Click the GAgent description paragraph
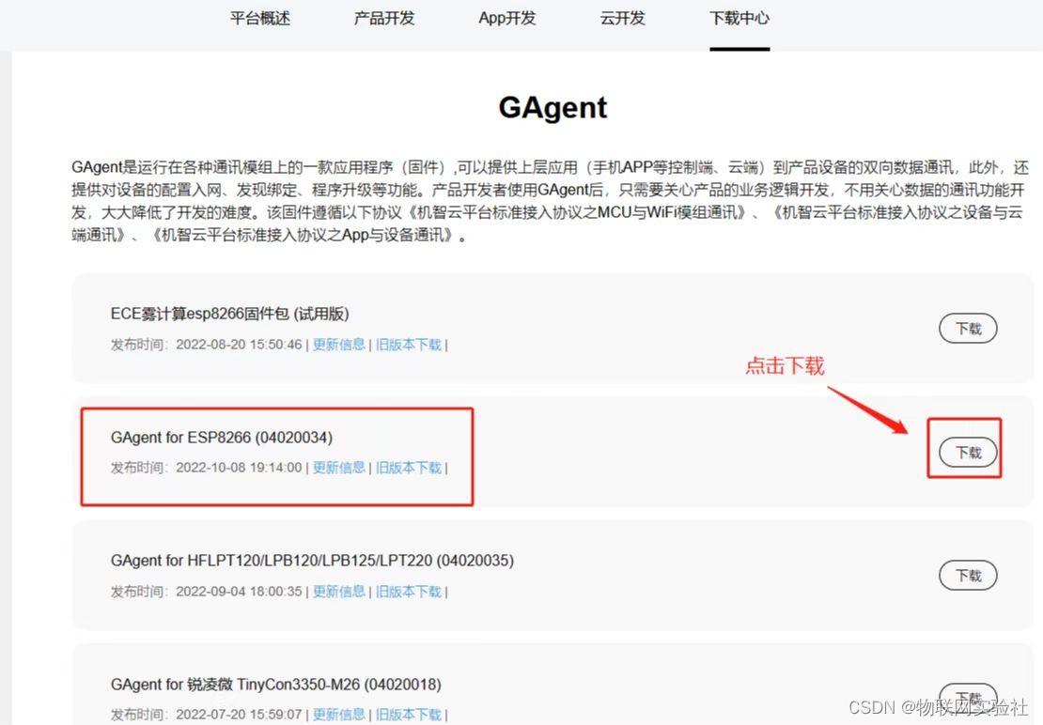 [550, 201]
